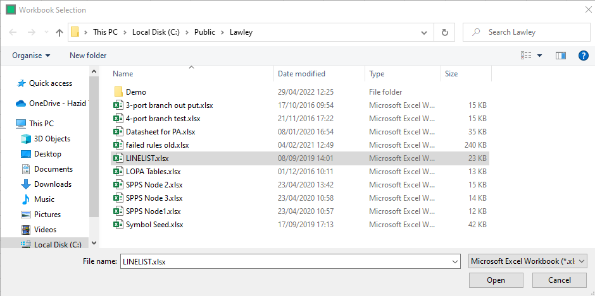
Task: Select Downloads in navigation pane
Action: coord(53,184)
